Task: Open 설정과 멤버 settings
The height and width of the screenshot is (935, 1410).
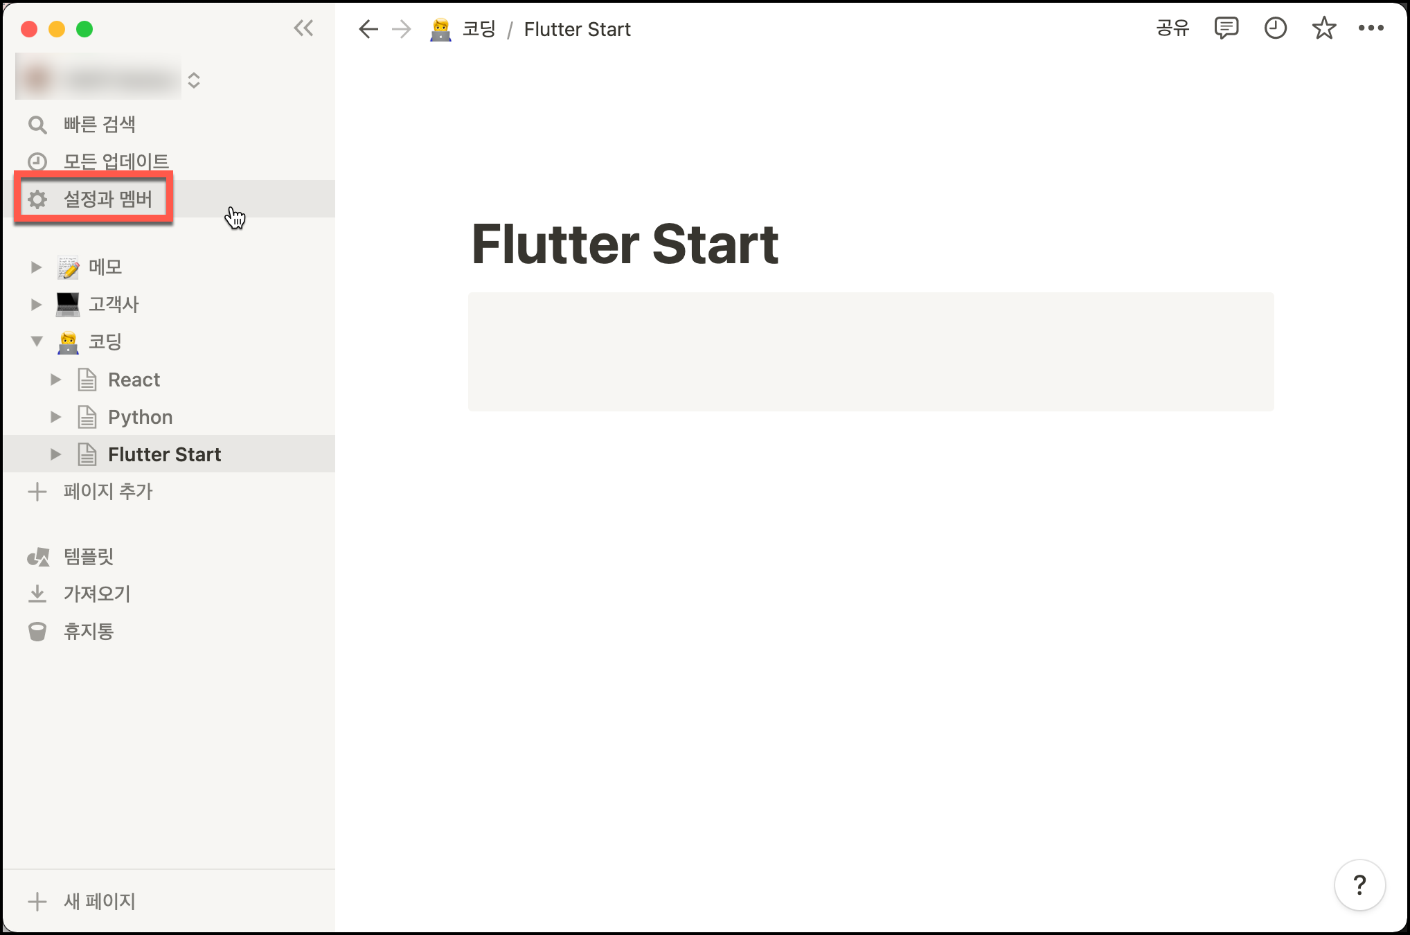Action: click(x=169, y=199)
